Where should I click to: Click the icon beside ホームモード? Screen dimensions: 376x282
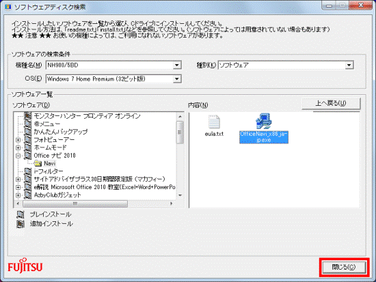coord(28,147)
